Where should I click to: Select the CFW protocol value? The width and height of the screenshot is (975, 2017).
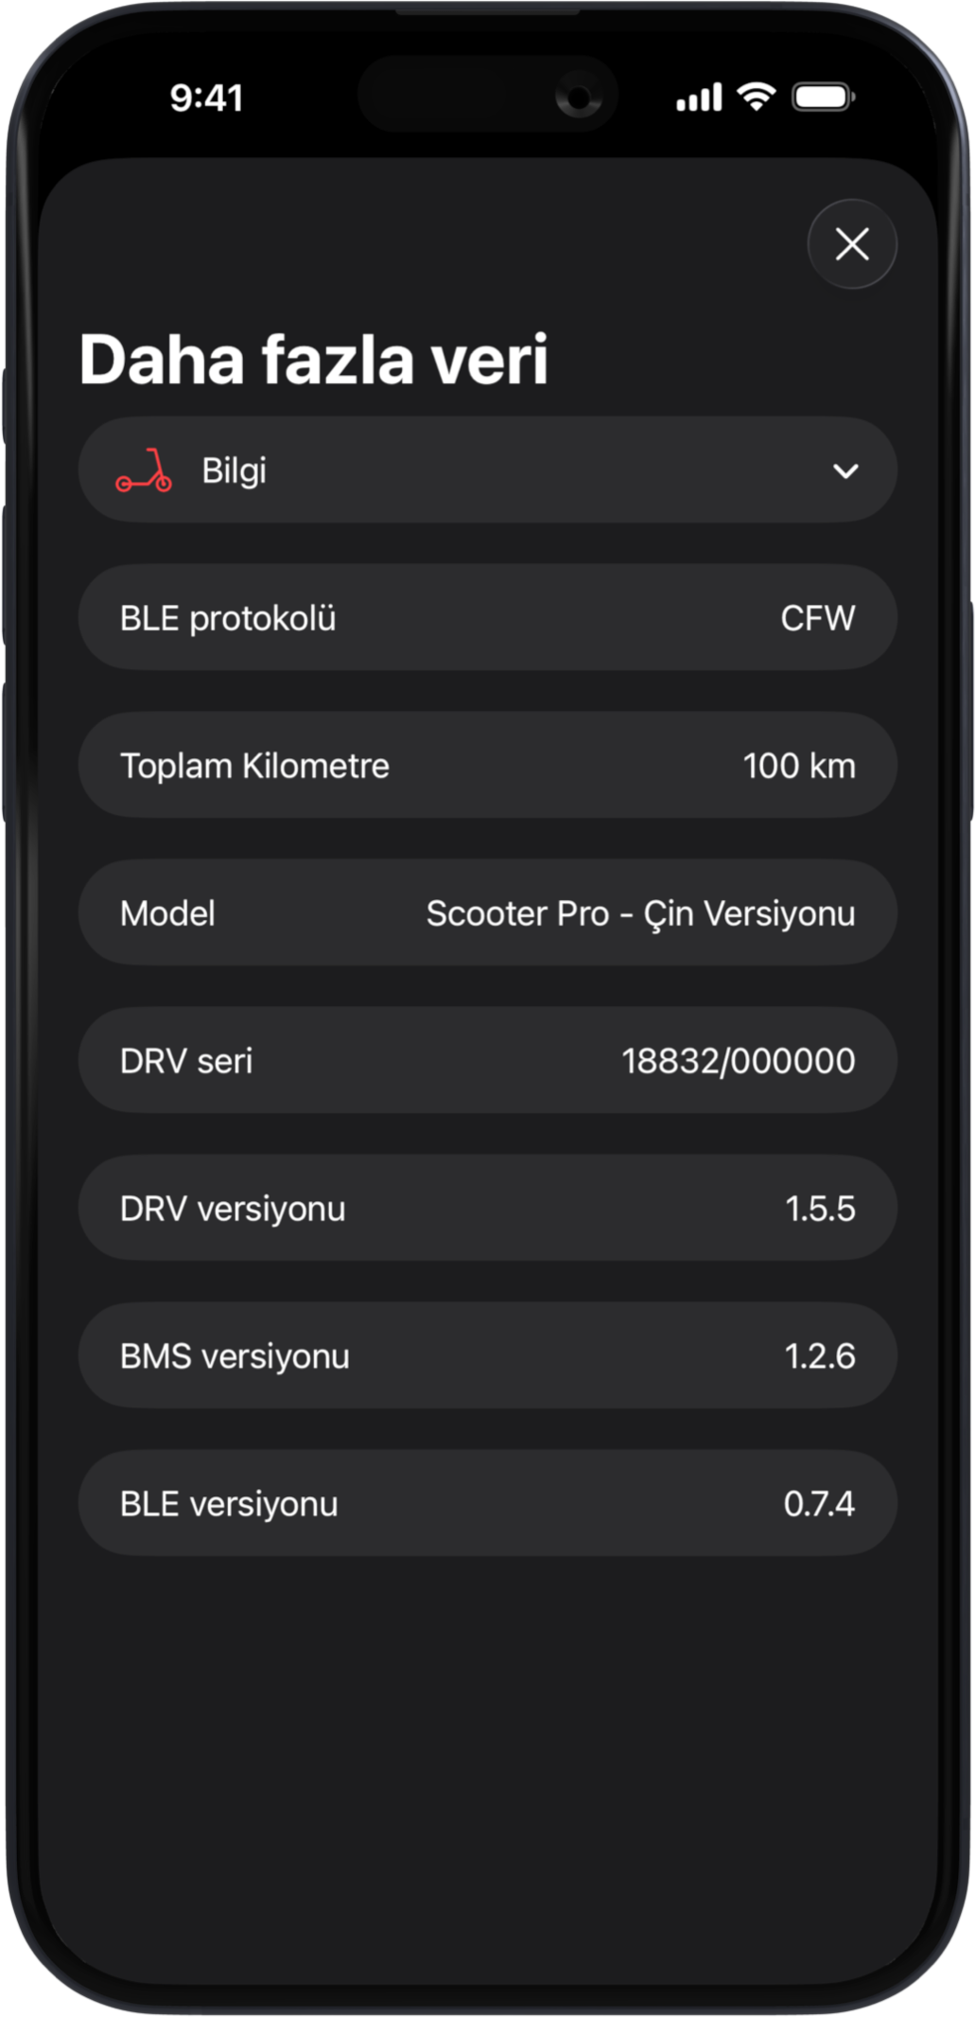(817, 618)
